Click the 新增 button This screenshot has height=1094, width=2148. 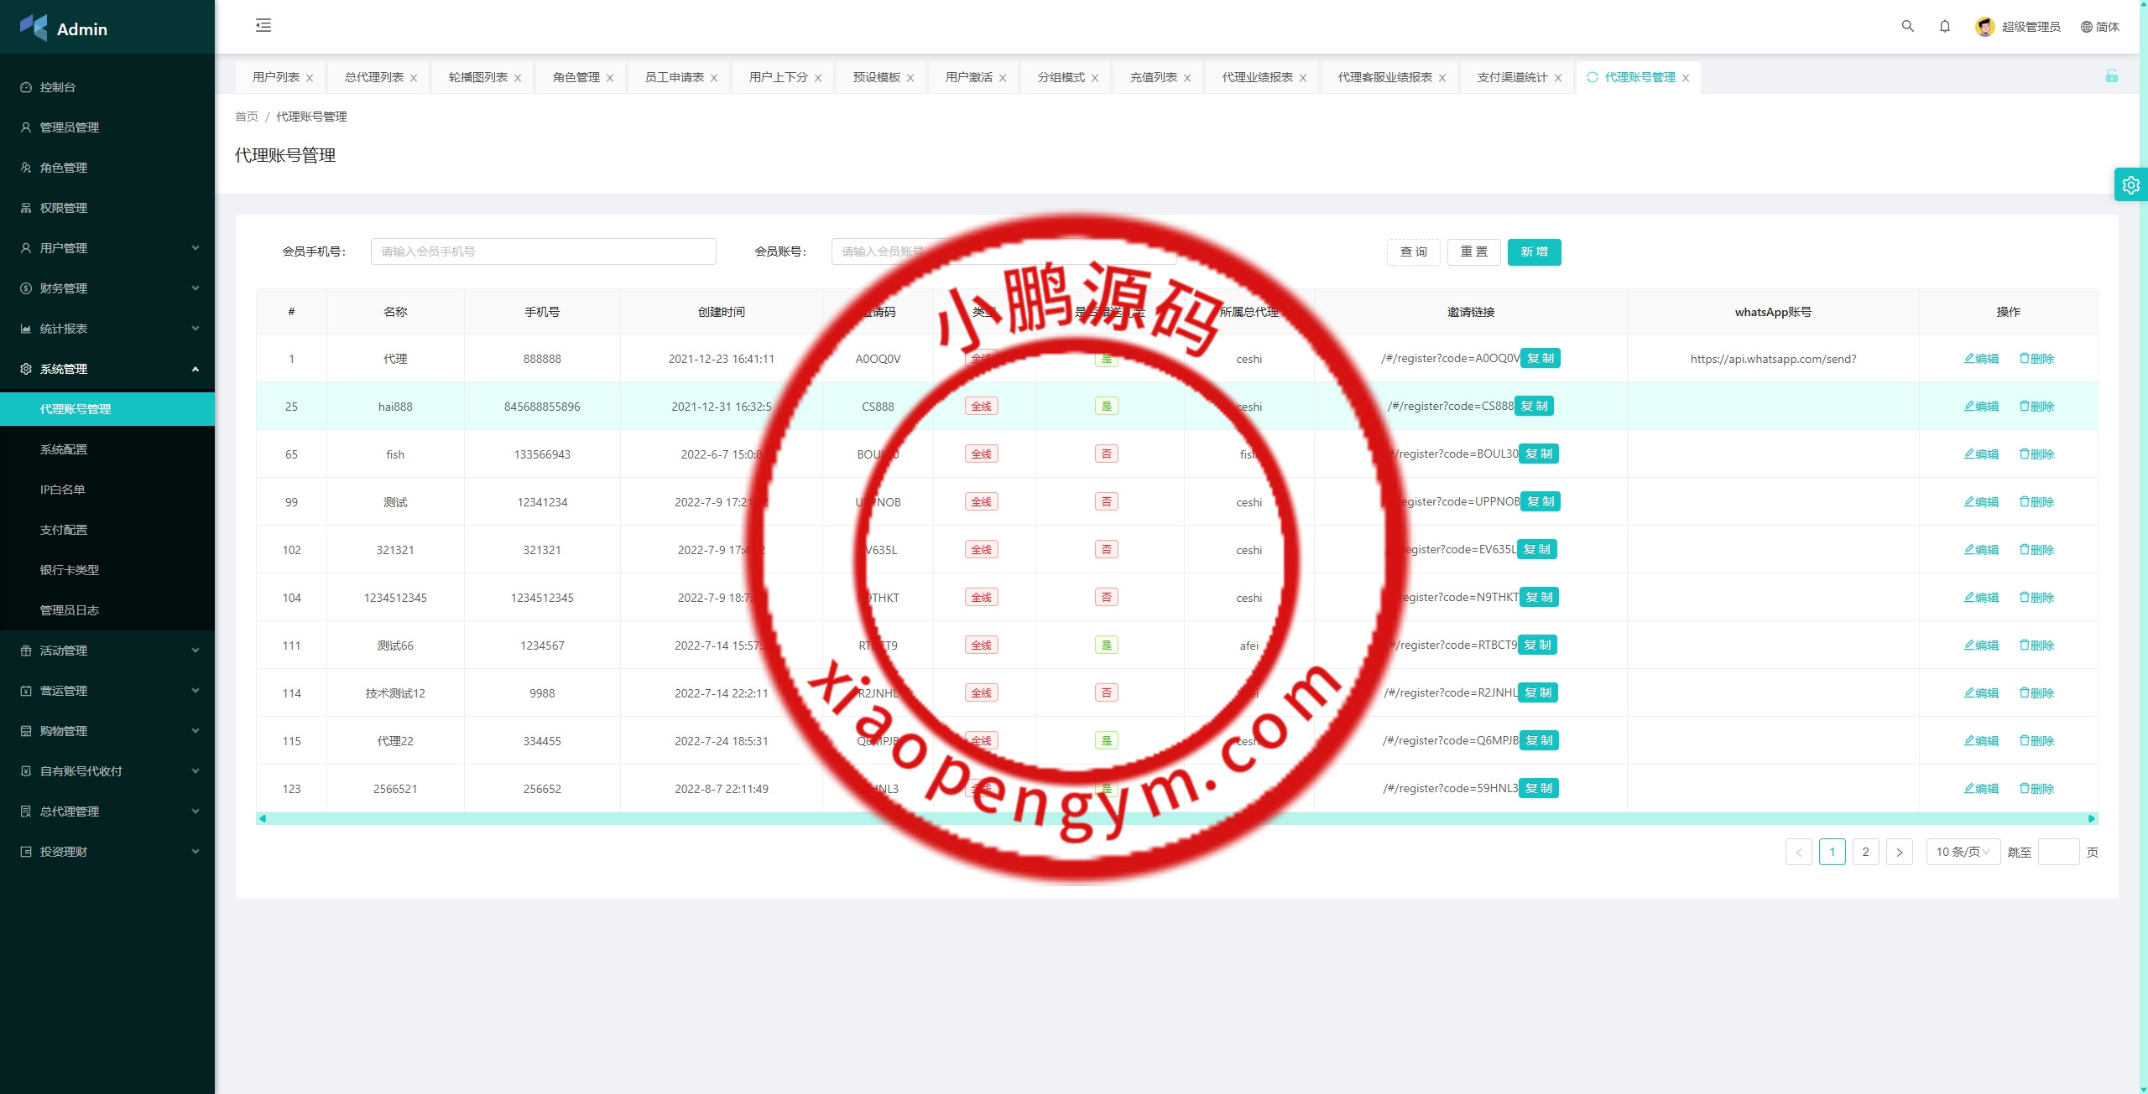pos(1534,251)
